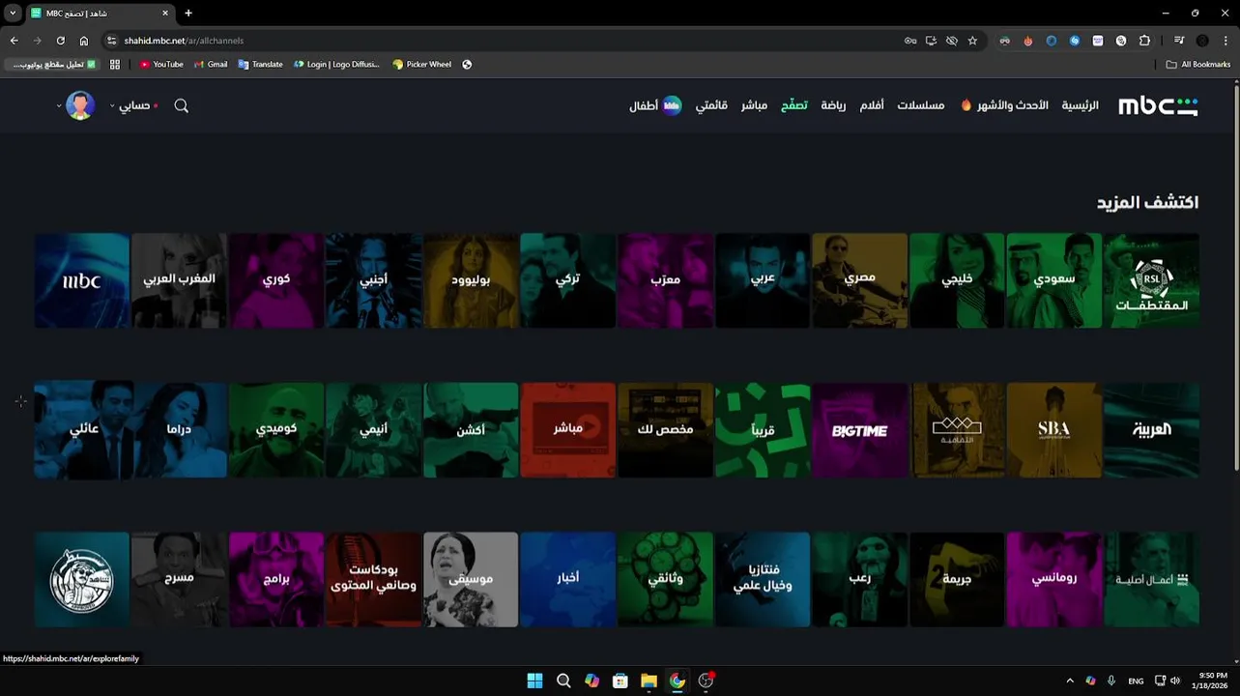This screenshot has width=1240, height=696.
Task: Open the رعب horror tile
Action: [x=859, y=579]
